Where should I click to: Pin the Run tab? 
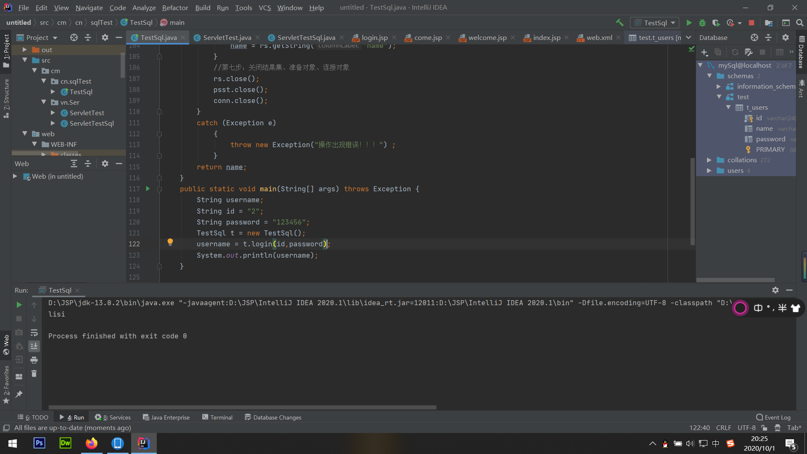tap(19, 394)
